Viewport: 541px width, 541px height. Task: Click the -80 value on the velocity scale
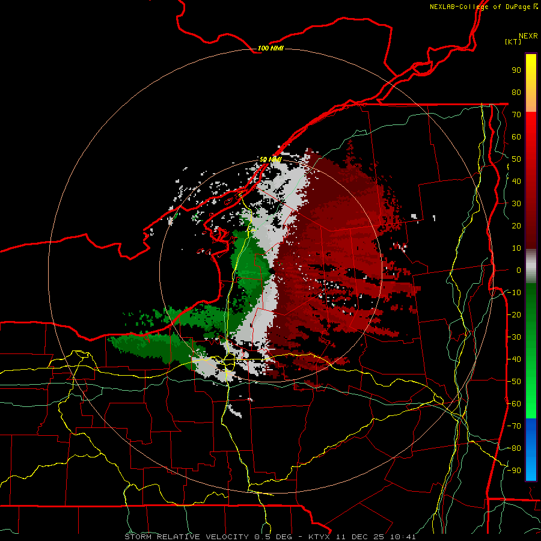(514, 448)
